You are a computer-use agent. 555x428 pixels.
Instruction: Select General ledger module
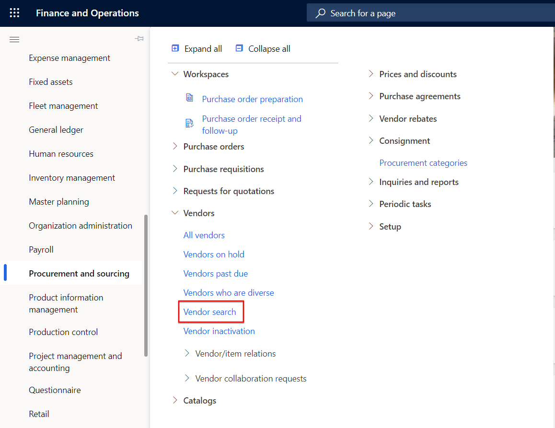[x=56, y=130]
